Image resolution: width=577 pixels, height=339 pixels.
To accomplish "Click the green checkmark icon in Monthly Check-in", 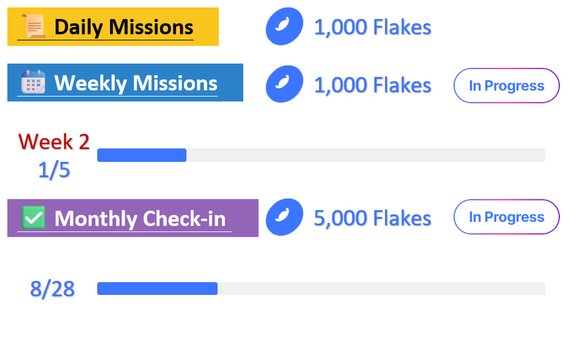I will tap(33, 218).
